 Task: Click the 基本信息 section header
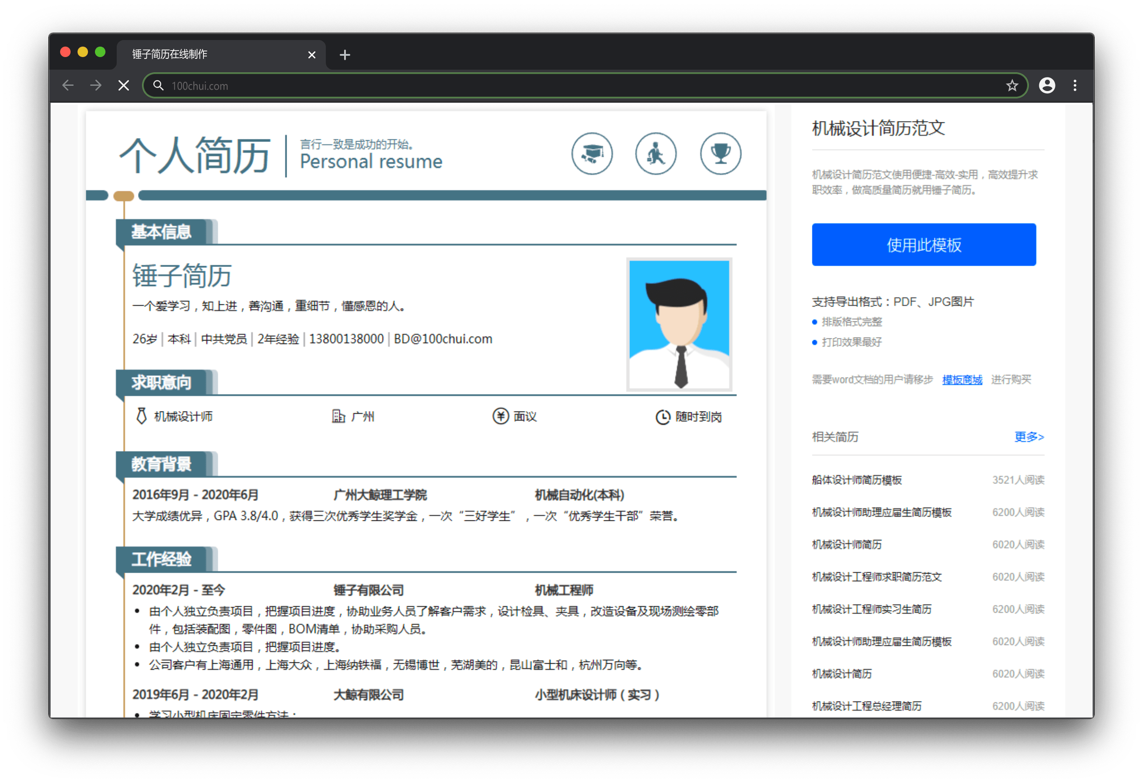[161, 232]
